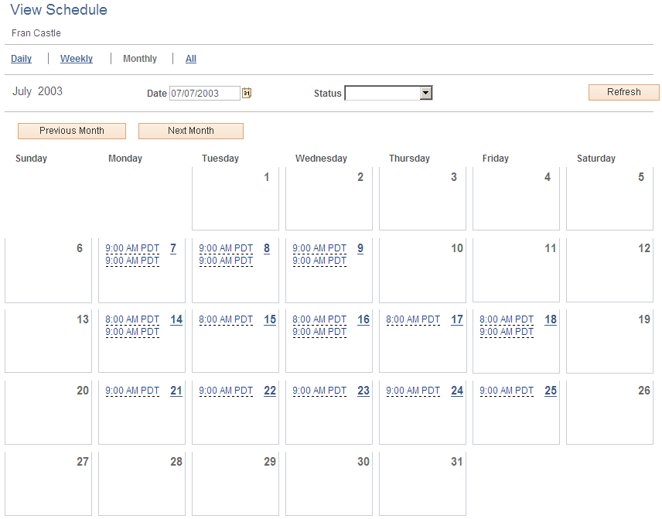Open the 9:00 AM PDT appointment on July 25
The width and height of the screenshot is (662, 519).
(506, 391)
